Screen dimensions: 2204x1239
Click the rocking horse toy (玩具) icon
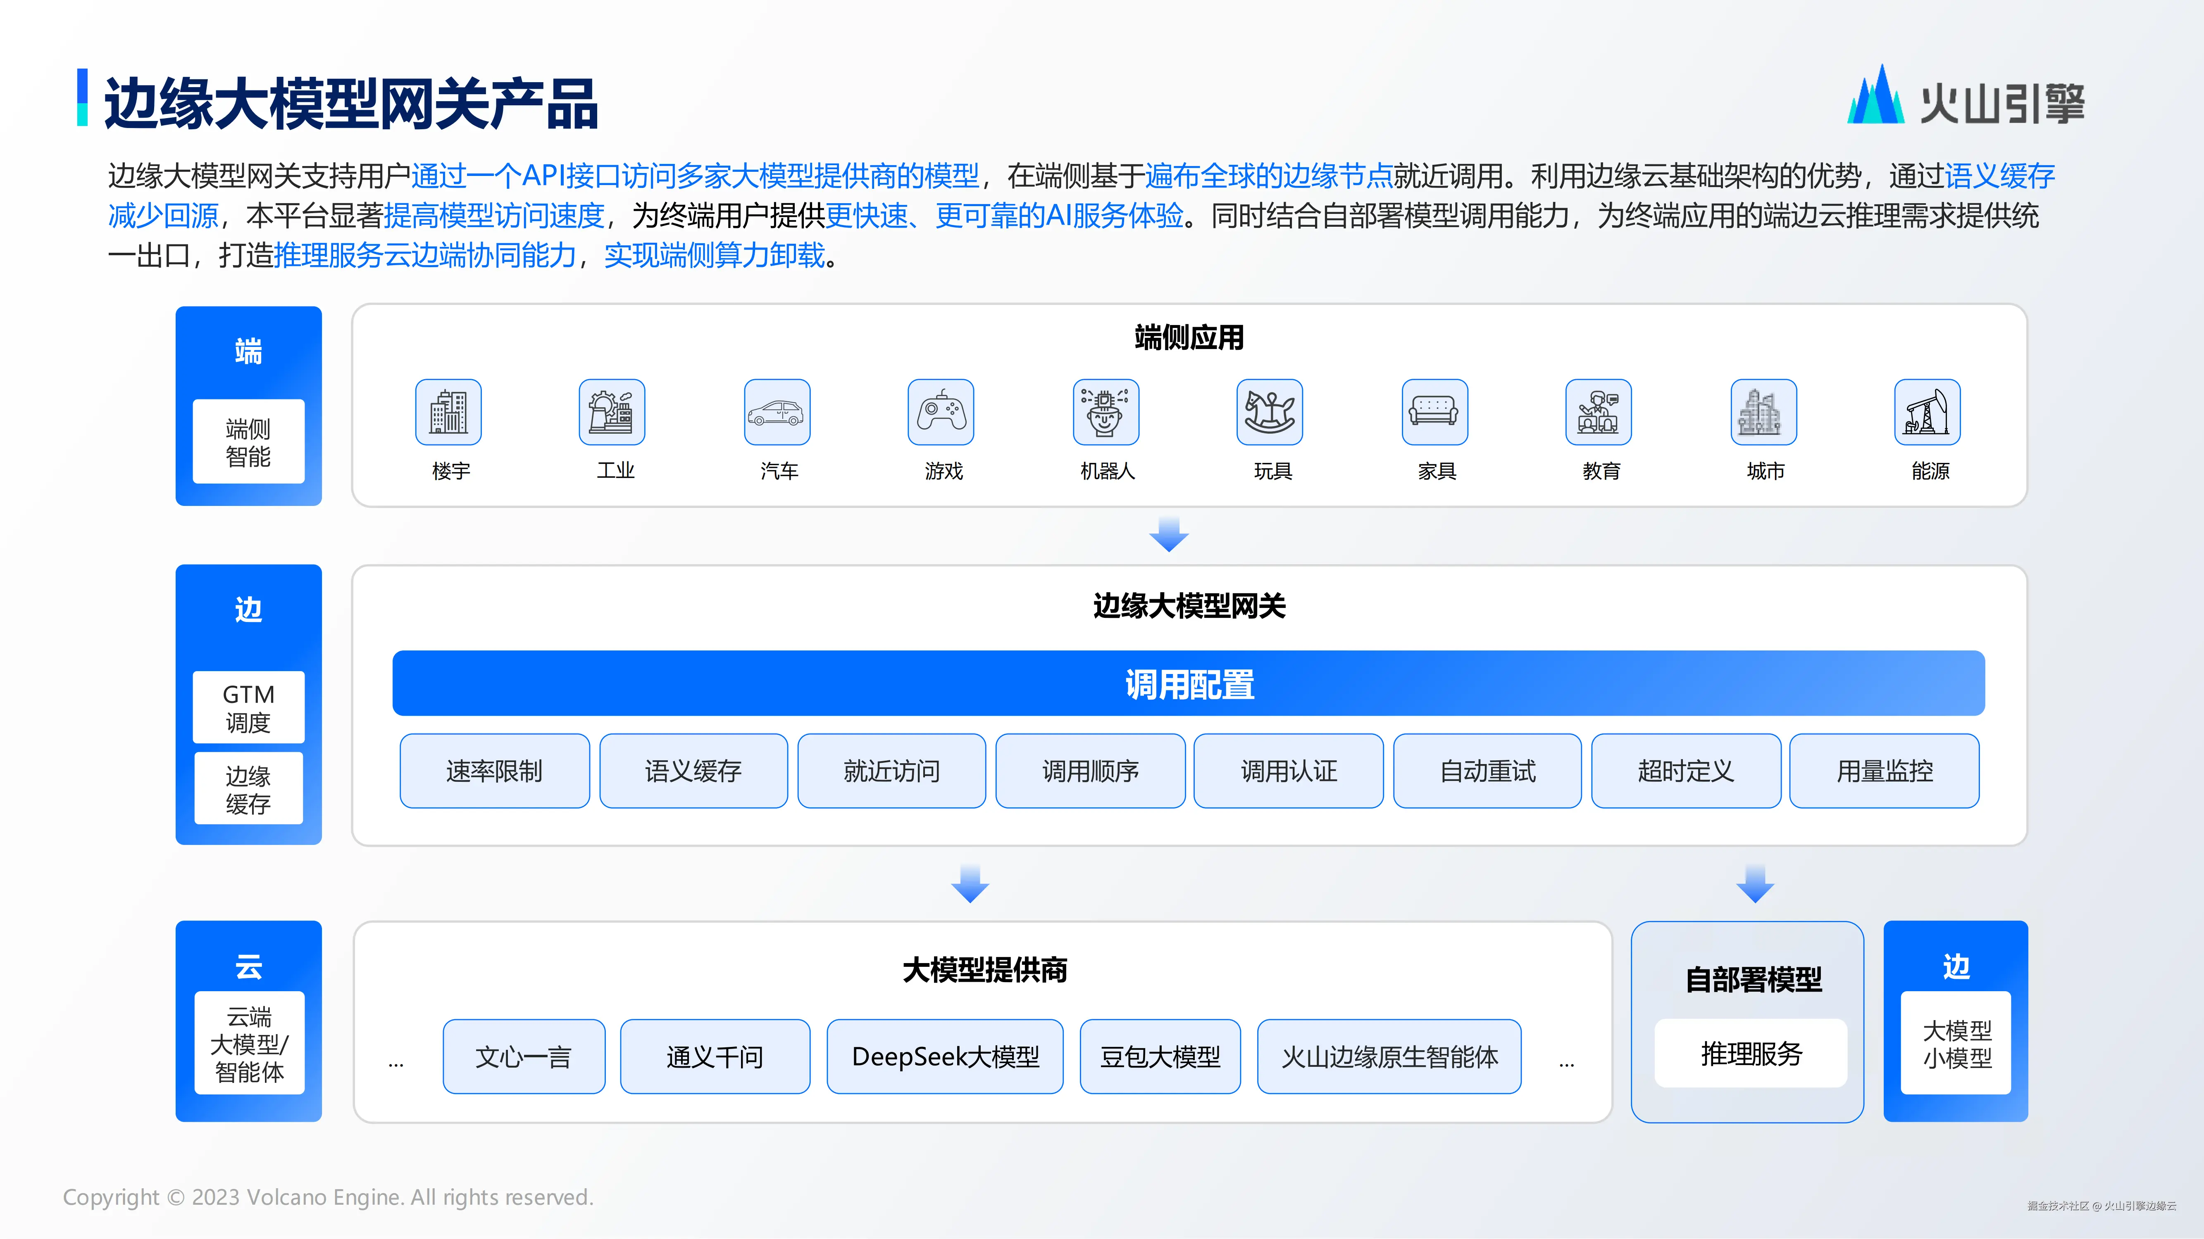(x=1270, y=412)
